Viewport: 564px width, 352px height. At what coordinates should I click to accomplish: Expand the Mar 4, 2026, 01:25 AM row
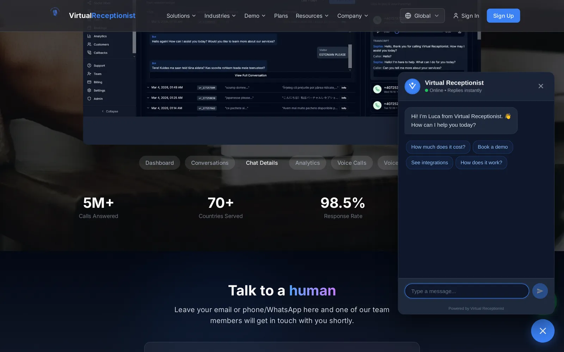click(148, 98)
